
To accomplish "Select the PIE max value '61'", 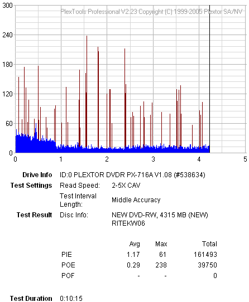I will [x=162, y=255].
